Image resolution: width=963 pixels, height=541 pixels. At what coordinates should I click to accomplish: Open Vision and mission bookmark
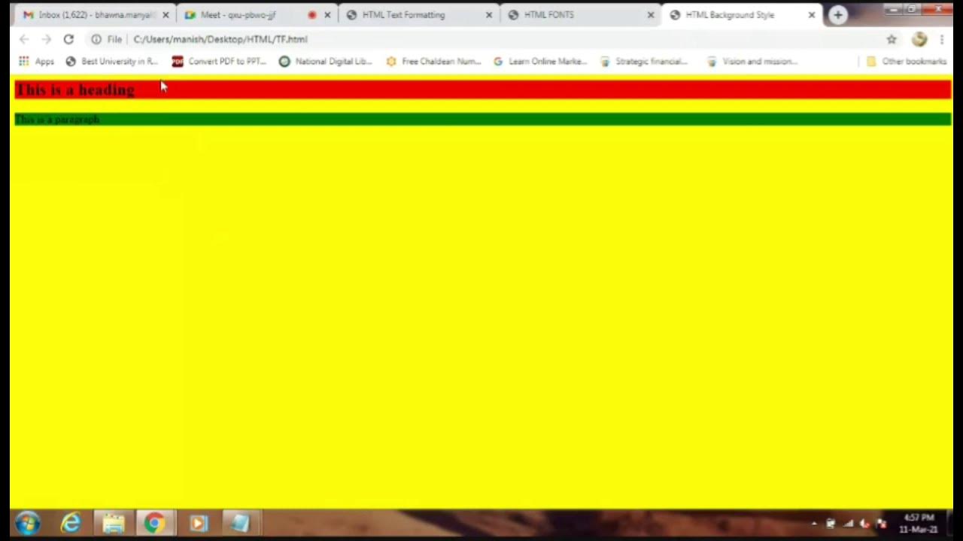point(752,62)
